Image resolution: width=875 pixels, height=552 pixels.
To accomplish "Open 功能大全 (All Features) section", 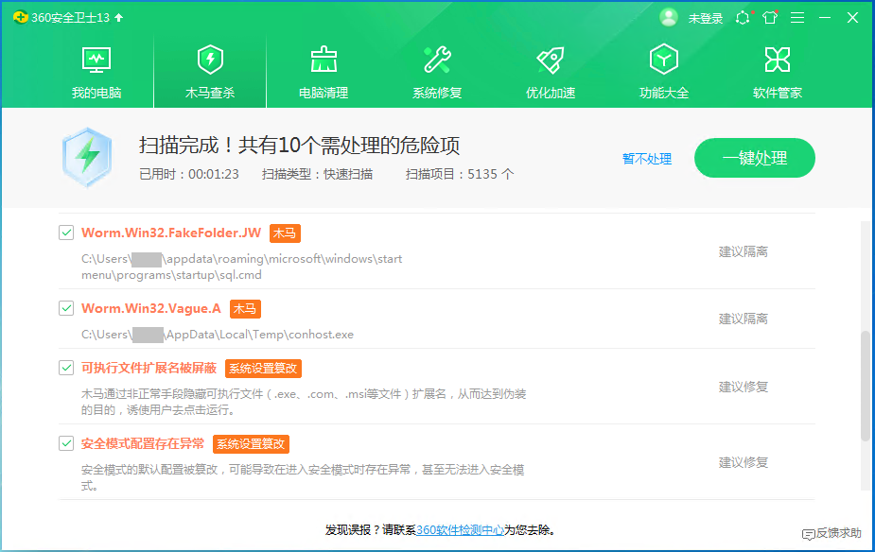I will click(664, 72).
